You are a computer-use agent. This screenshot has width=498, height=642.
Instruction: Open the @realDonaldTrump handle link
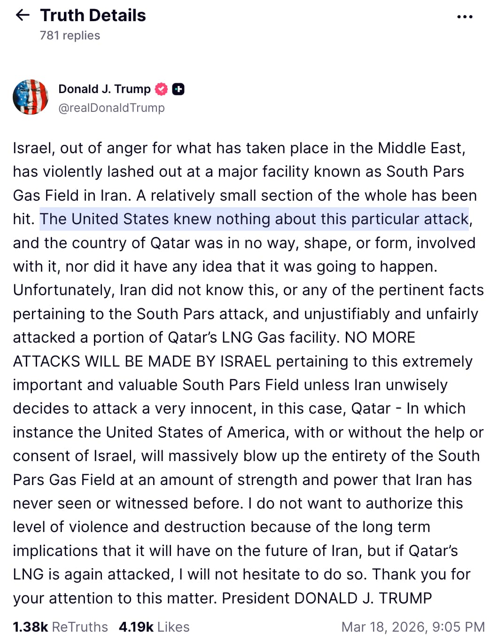pyautogui.click(x=111, y=108)
